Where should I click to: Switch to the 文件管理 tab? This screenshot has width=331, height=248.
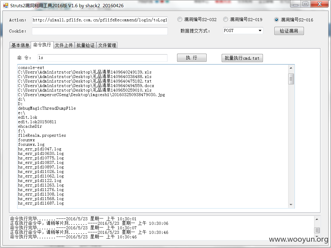click(x=107, y=45)
